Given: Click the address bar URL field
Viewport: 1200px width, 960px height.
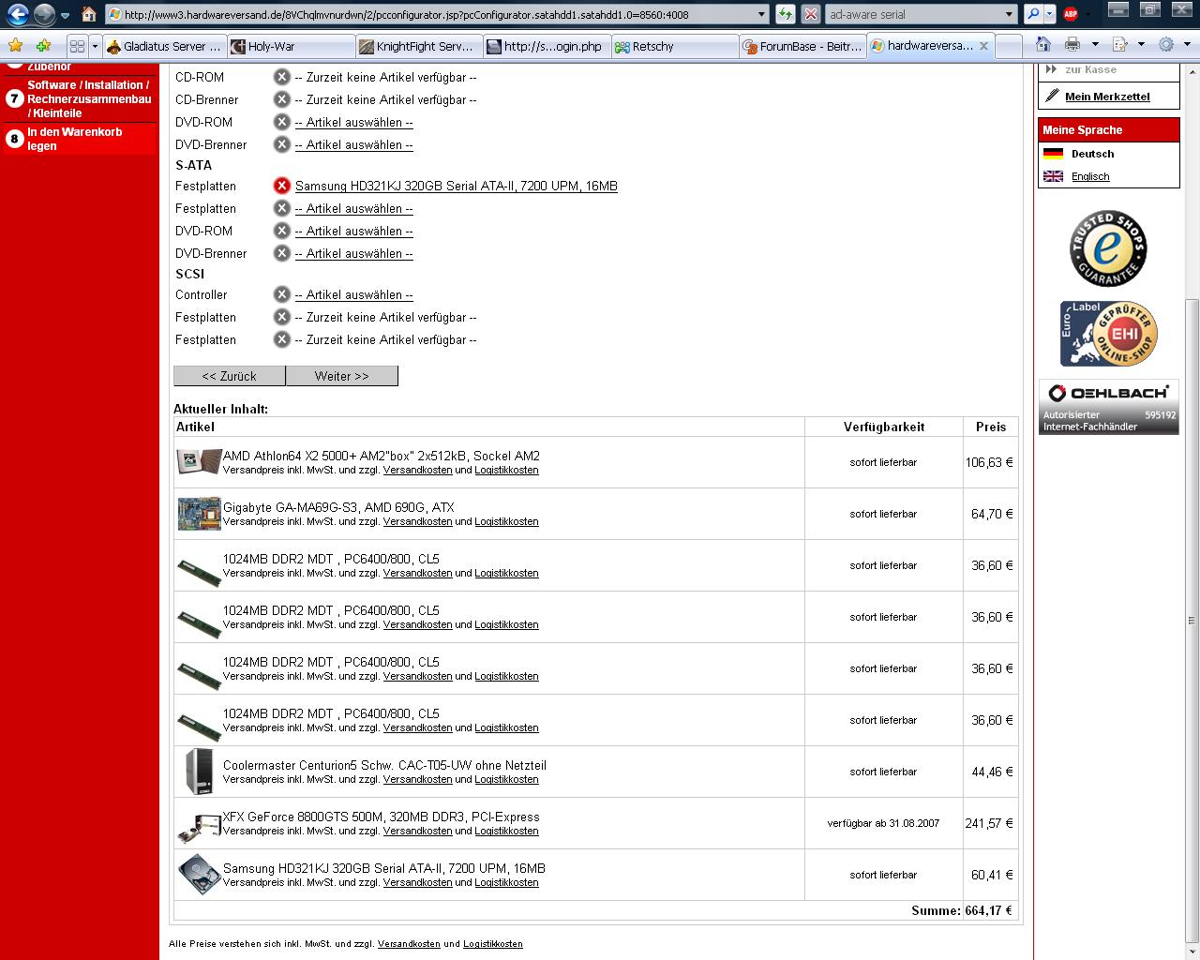Looking at the screenshot, I should point(436,14).
